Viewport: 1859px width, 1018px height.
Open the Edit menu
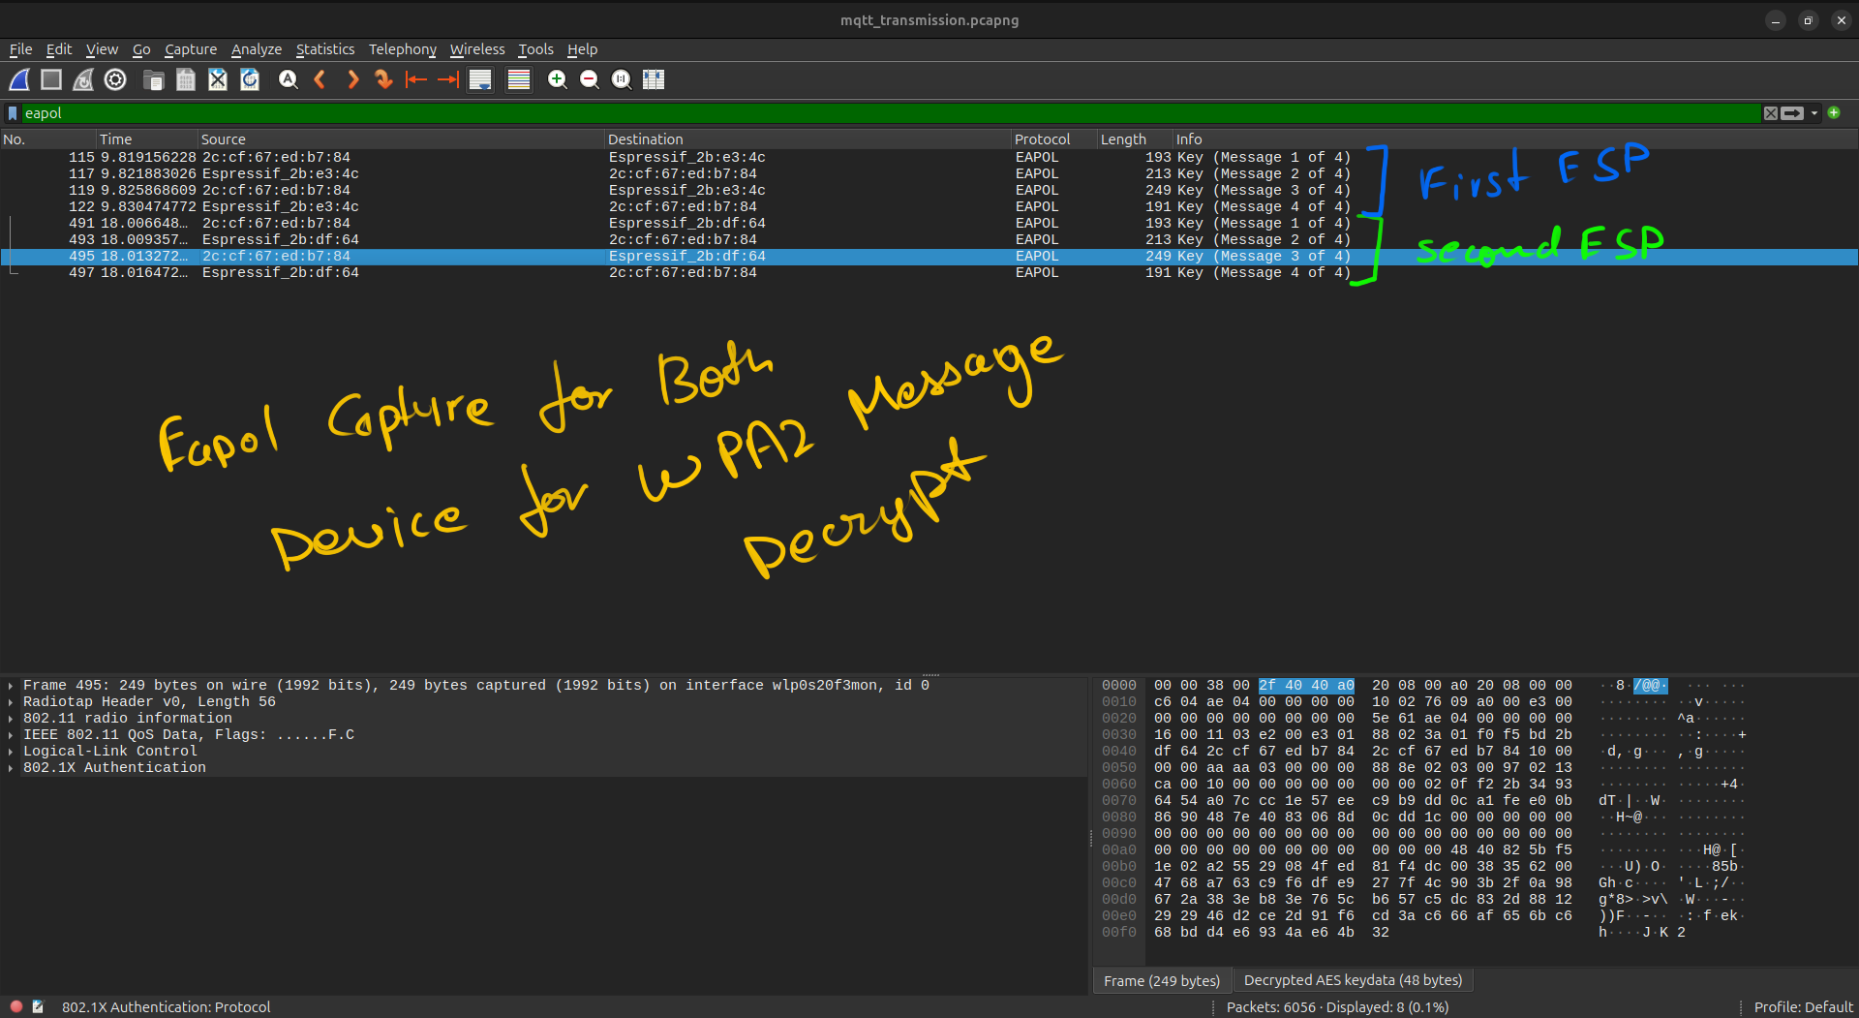tap(59, 49)
